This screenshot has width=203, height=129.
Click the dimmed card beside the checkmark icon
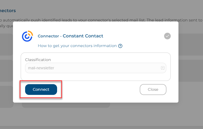(191, 45)
